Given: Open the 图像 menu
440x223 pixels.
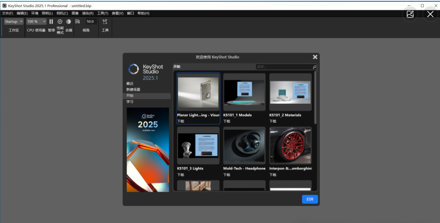Looking at the screenshot, I should coord(75,13).
